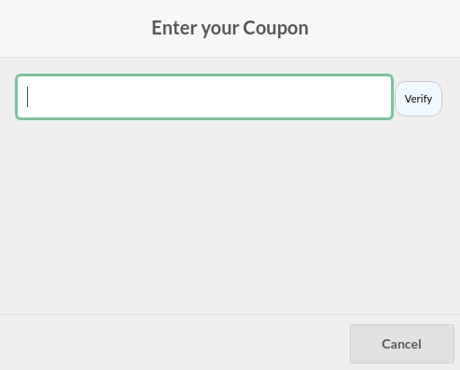Click inside the empty coupon box
The width and height of the screenshot is (460, 370).
pyautogui.click(x=204, y=97)
